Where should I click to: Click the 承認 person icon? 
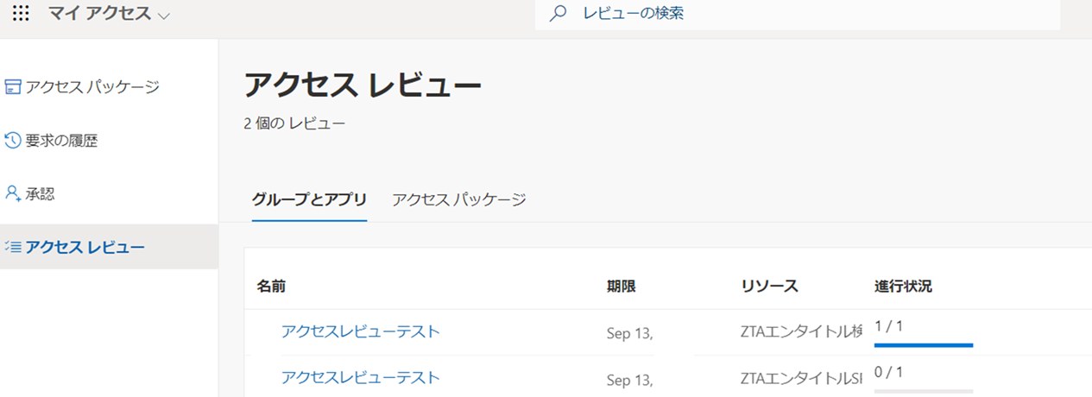[13, 193]
